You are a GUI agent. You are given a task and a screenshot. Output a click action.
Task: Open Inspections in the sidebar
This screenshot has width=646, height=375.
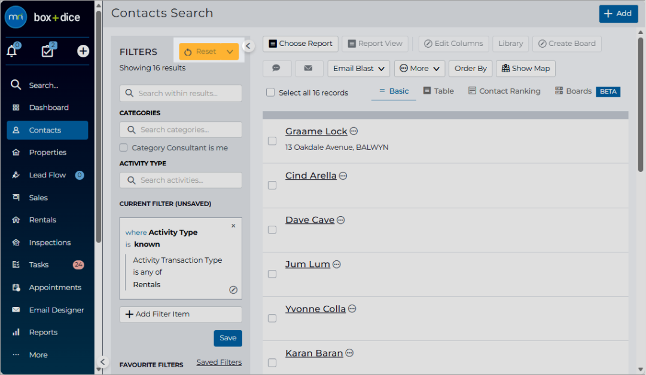[x=47, y=242]
